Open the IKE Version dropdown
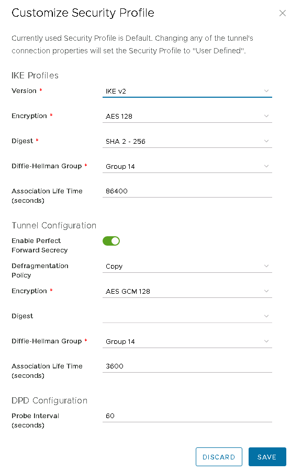This screenshot has height=473, width=291. click(x=187, y=91)
